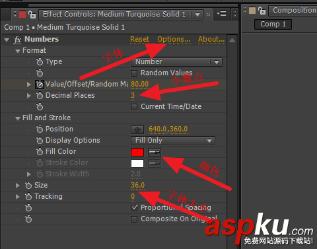The image size is (317, 249).
Task: Expand the Value/Offset/Random Max property
Action: pyautogui.click(x=28, y=85)
